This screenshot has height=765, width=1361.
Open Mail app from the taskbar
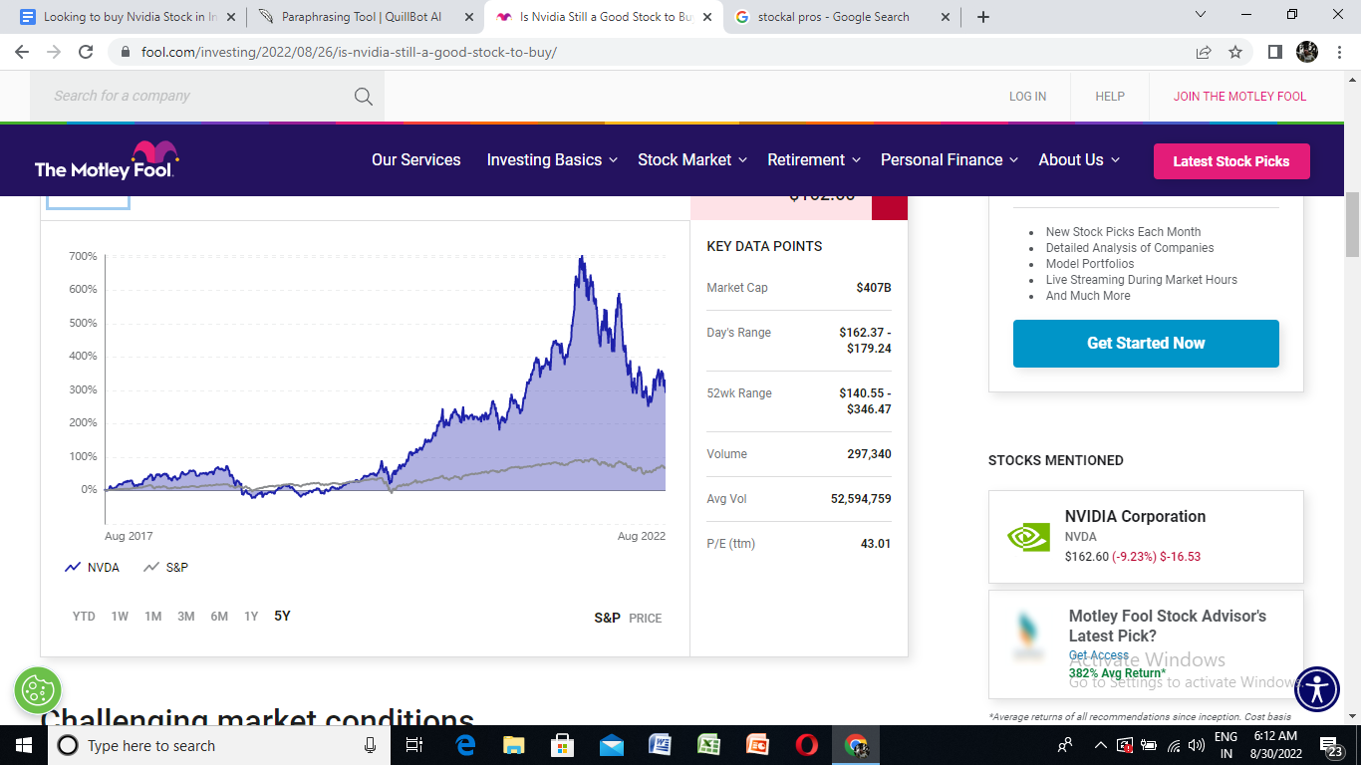[611, 745]
